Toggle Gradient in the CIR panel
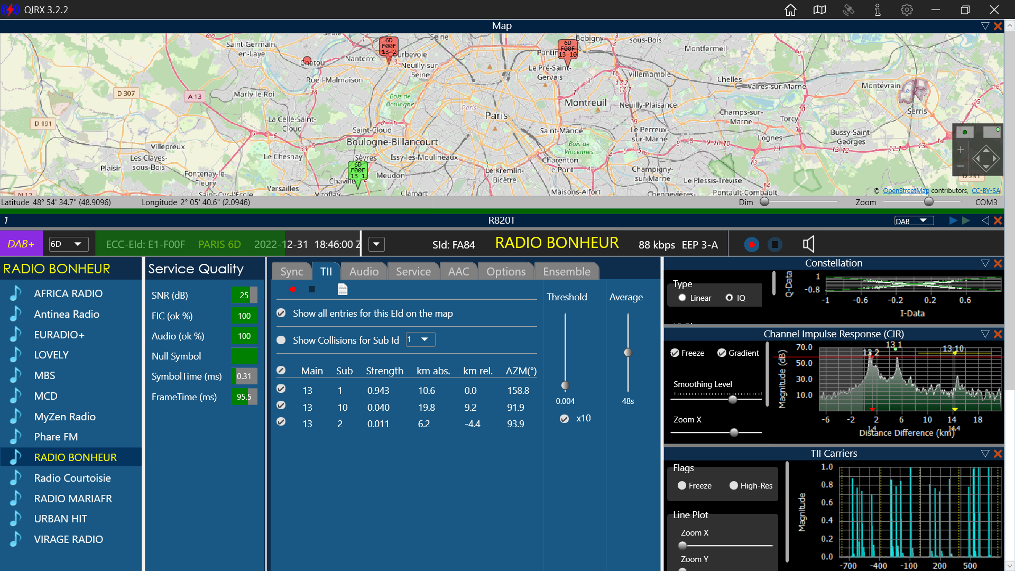The width and height of the screenshot is (1015, 571). (722, 353)
